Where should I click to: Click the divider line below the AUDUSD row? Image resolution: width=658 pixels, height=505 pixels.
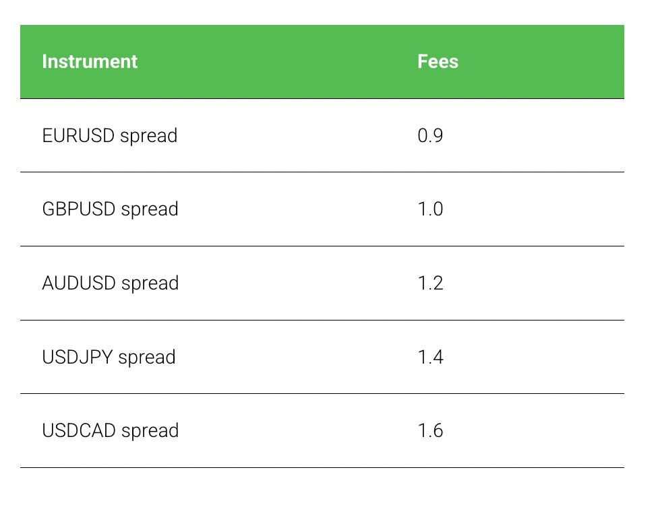point(322,321)
